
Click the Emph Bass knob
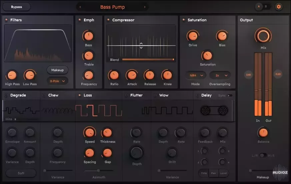89,36
